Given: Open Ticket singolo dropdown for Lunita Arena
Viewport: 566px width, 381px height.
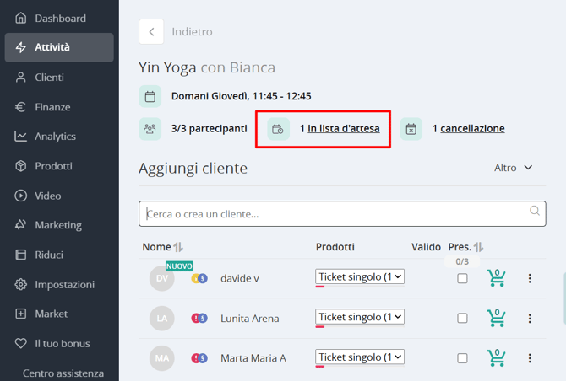Looking at the screenshot, I should [360, 317].
